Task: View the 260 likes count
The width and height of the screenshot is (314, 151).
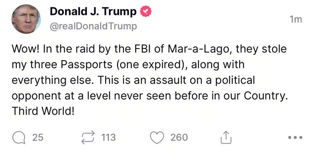Action: [x=179, y=137]
